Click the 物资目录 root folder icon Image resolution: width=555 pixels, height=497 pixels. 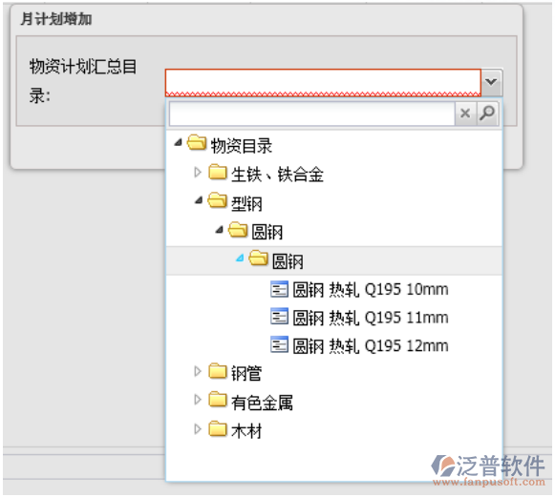click(x=197, y=142)
